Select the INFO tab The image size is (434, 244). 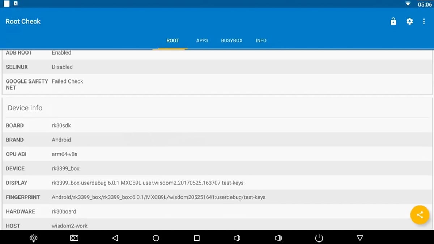(x=261, y=40)
